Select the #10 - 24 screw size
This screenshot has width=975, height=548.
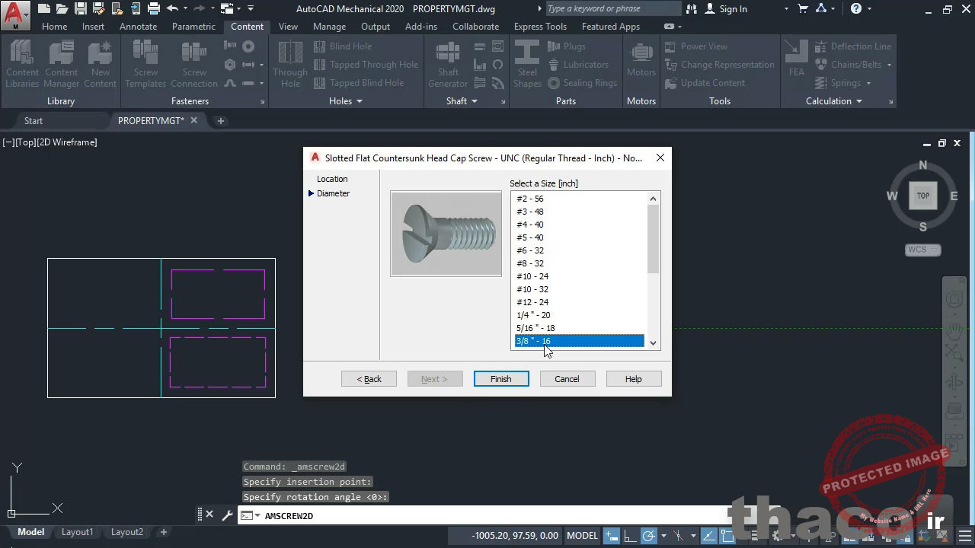point(532,276)
